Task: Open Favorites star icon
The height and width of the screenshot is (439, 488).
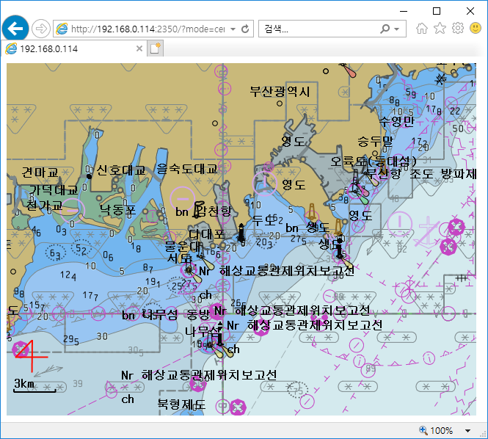Action: pyautogui.click(x=440, y=29)
